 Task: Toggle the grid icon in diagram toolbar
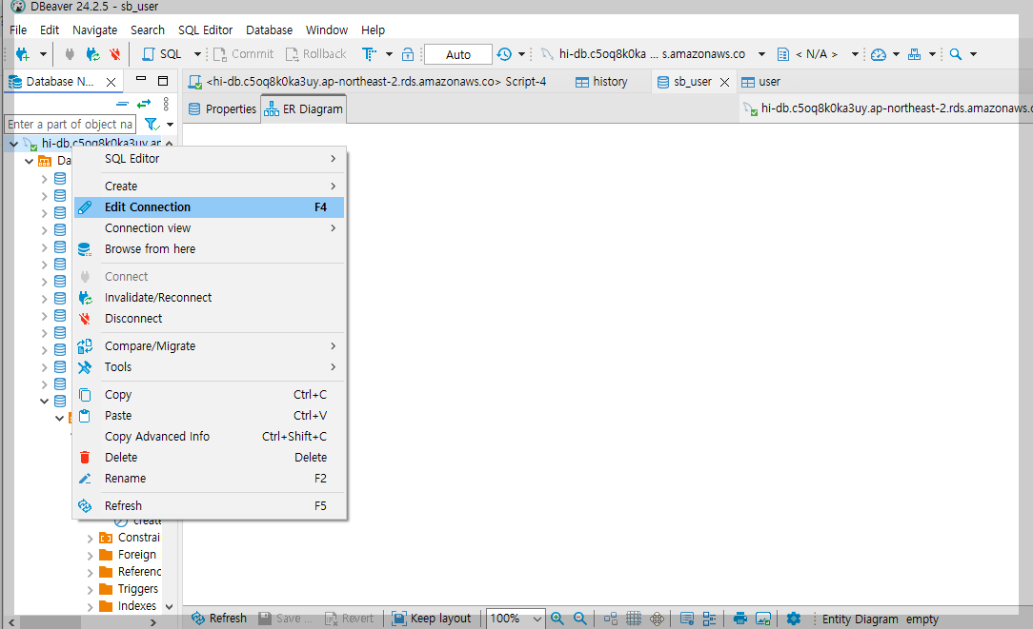(634, 619)
